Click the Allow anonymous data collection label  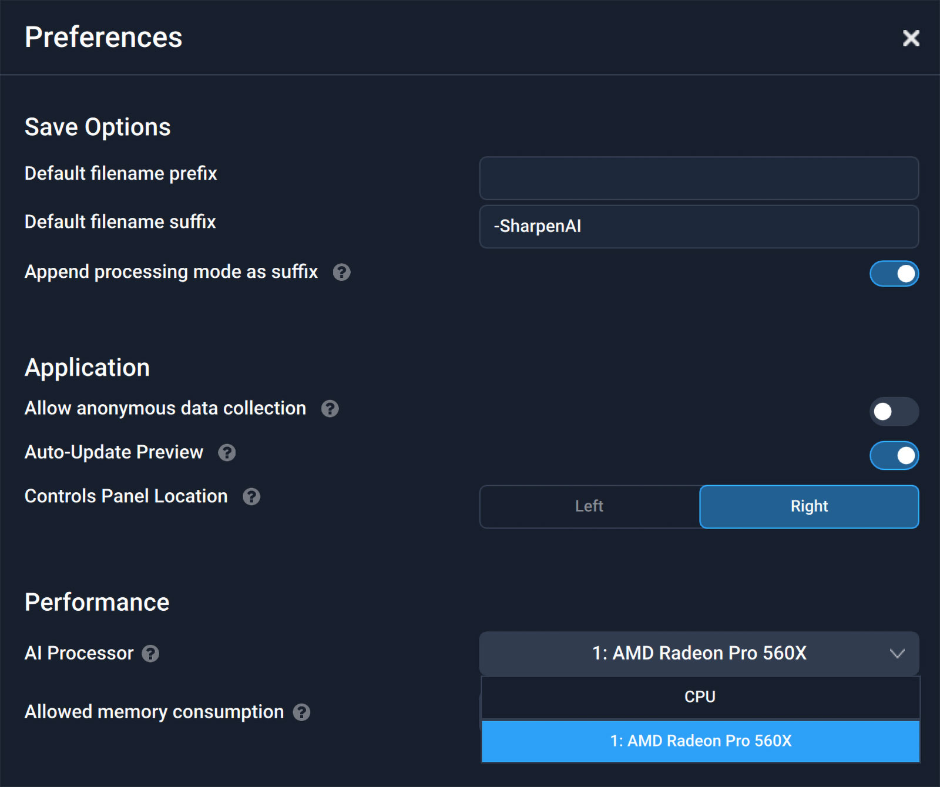165,408
